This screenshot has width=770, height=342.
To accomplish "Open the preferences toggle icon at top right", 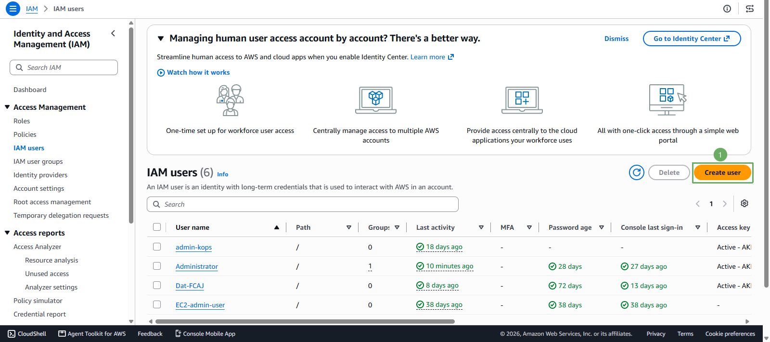I will point(750,9).
